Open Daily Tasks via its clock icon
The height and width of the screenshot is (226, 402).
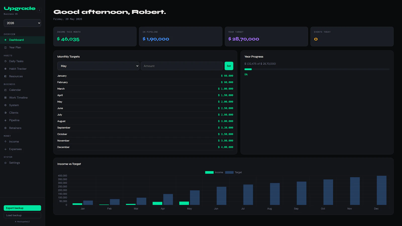(x=6, y=61)
